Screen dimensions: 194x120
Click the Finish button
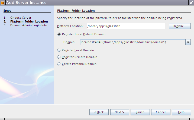pyautogui.click(x=140, y=112)
